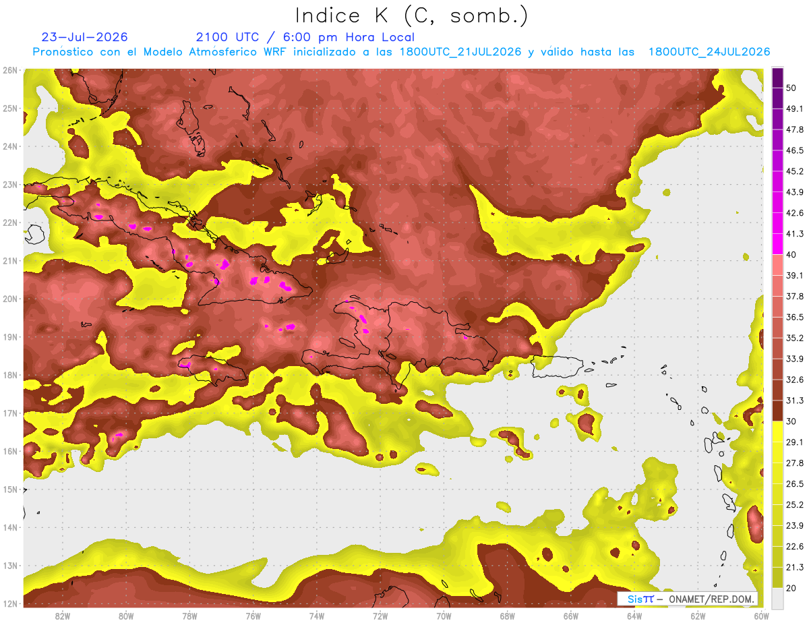809x625 pixels.
Task: Click the longitude label '78W'
Action: 189,616
